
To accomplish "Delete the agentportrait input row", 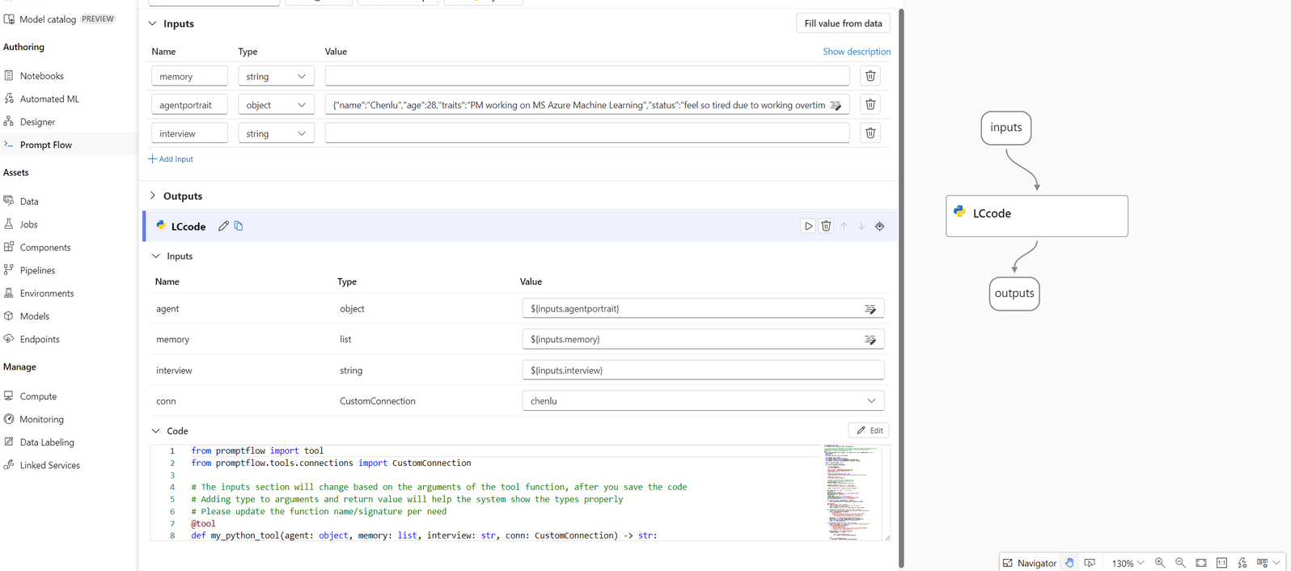I will point(870,104).
